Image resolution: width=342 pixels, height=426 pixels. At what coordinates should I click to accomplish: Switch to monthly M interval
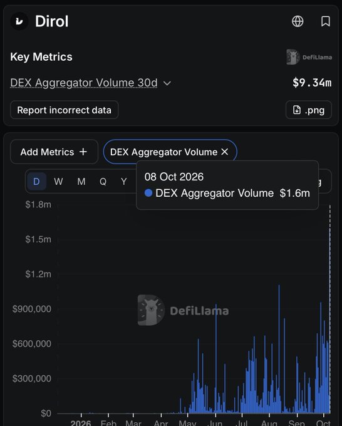point(81,181)
